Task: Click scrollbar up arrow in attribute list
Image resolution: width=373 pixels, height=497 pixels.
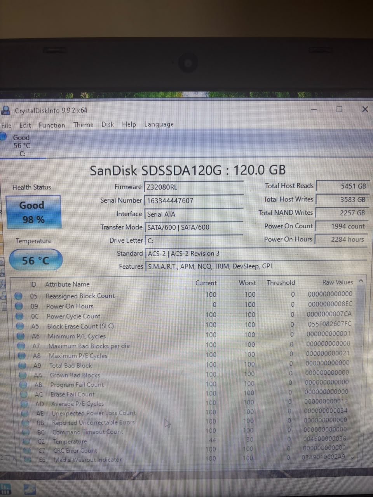Action: coord(361,281)
